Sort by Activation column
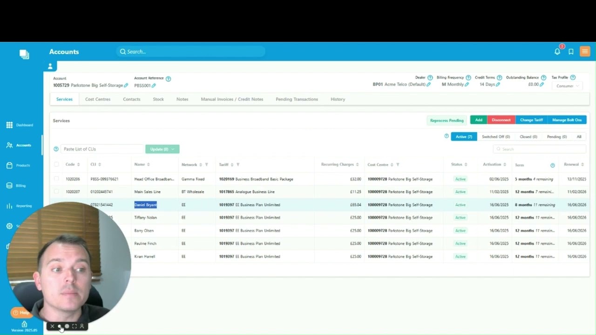The width and height of the screenshot is (596, 335). tap(505, 165)
